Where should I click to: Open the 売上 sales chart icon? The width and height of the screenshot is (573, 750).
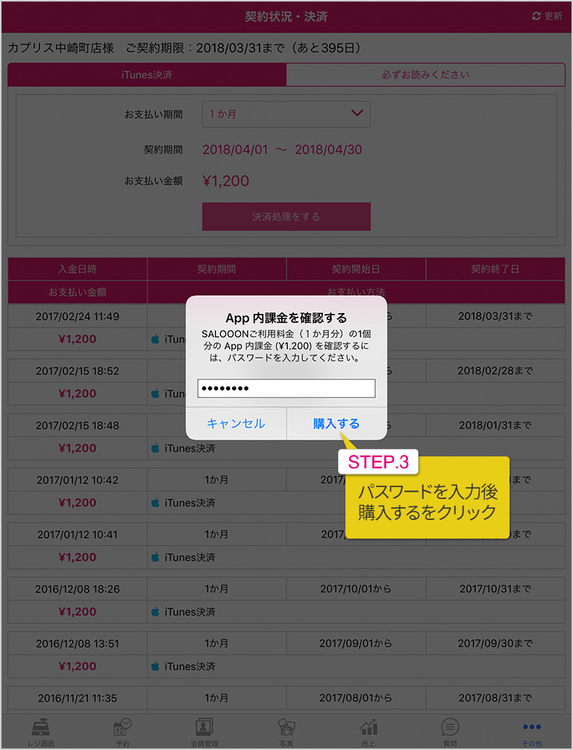[368, 728]
